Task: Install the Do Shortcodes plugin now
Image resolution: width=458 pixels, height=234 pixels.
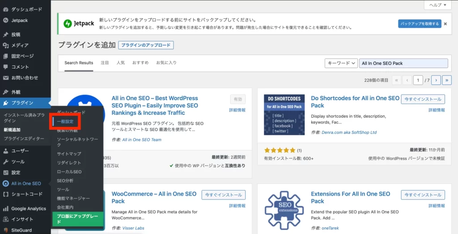Action: pyautogui.click(x=423, y=99)
